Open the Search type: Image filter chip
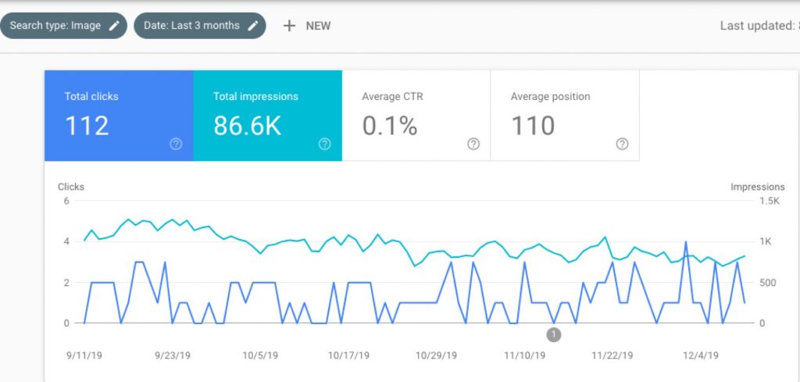Image resolution: width=800 pixels, height=382 pixels. 63,26
